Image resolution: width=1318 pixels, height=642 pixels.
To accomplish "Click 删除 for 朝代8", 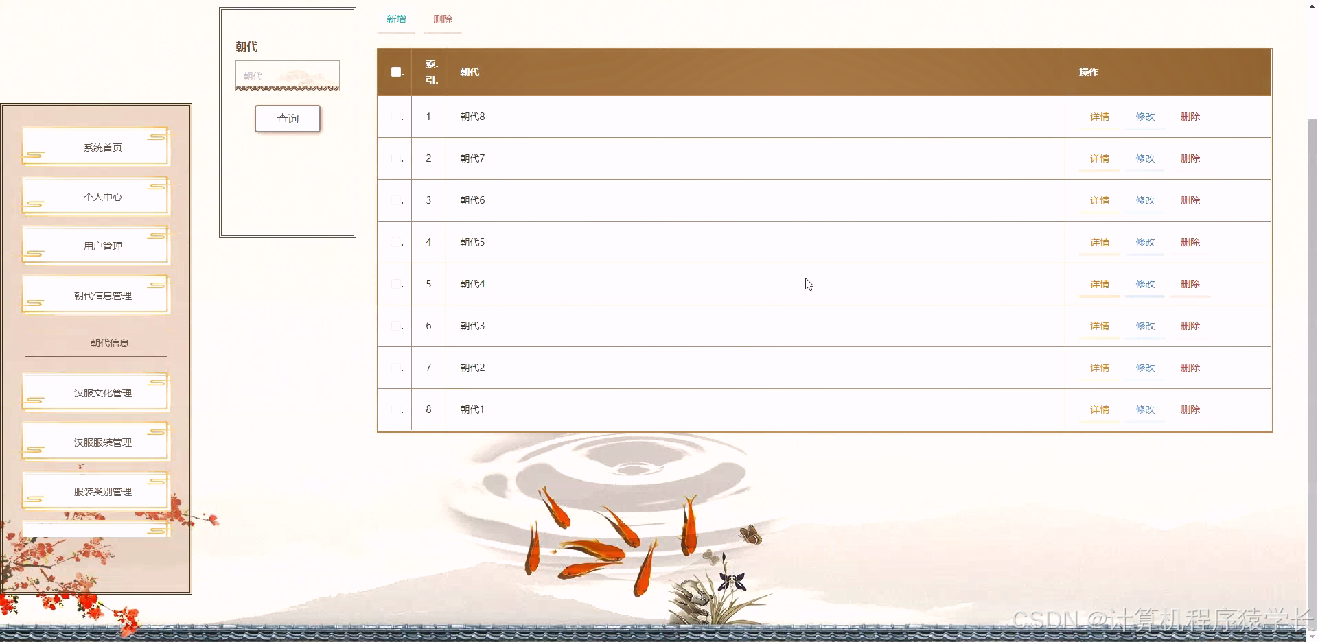I will coord(1190,117).
